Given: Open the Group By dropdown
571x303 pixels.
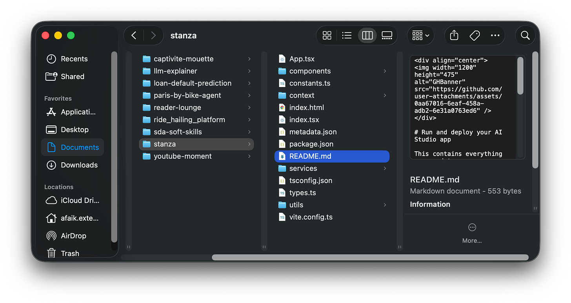Looking at the screenshot, I should coord(420,35).
